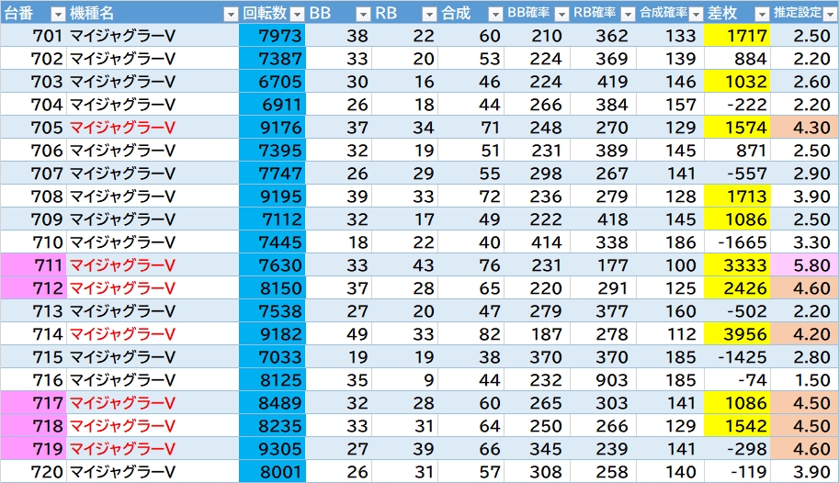Click red マイジャグラーV name in row 714
The height and width of the screenshot is (483, 839).
(122, 334)
